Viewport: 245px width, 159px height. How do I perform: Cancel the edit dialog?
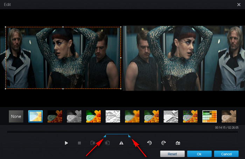(x=226, y=154)
